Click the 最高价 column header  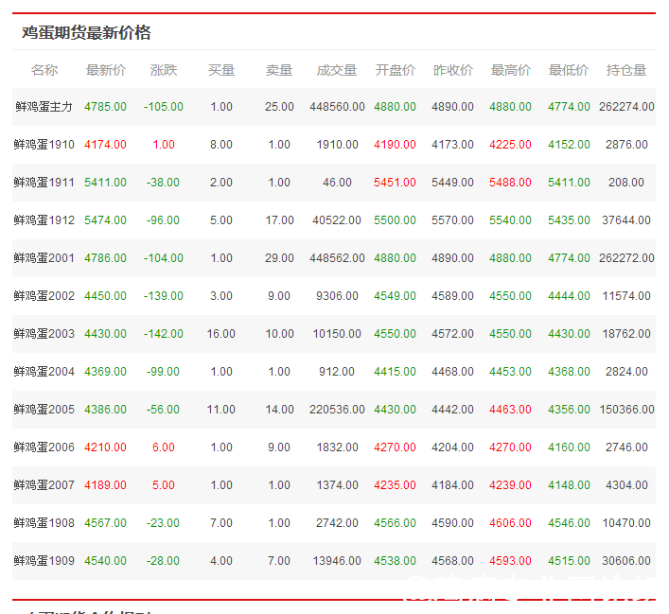tap(510, 70)
